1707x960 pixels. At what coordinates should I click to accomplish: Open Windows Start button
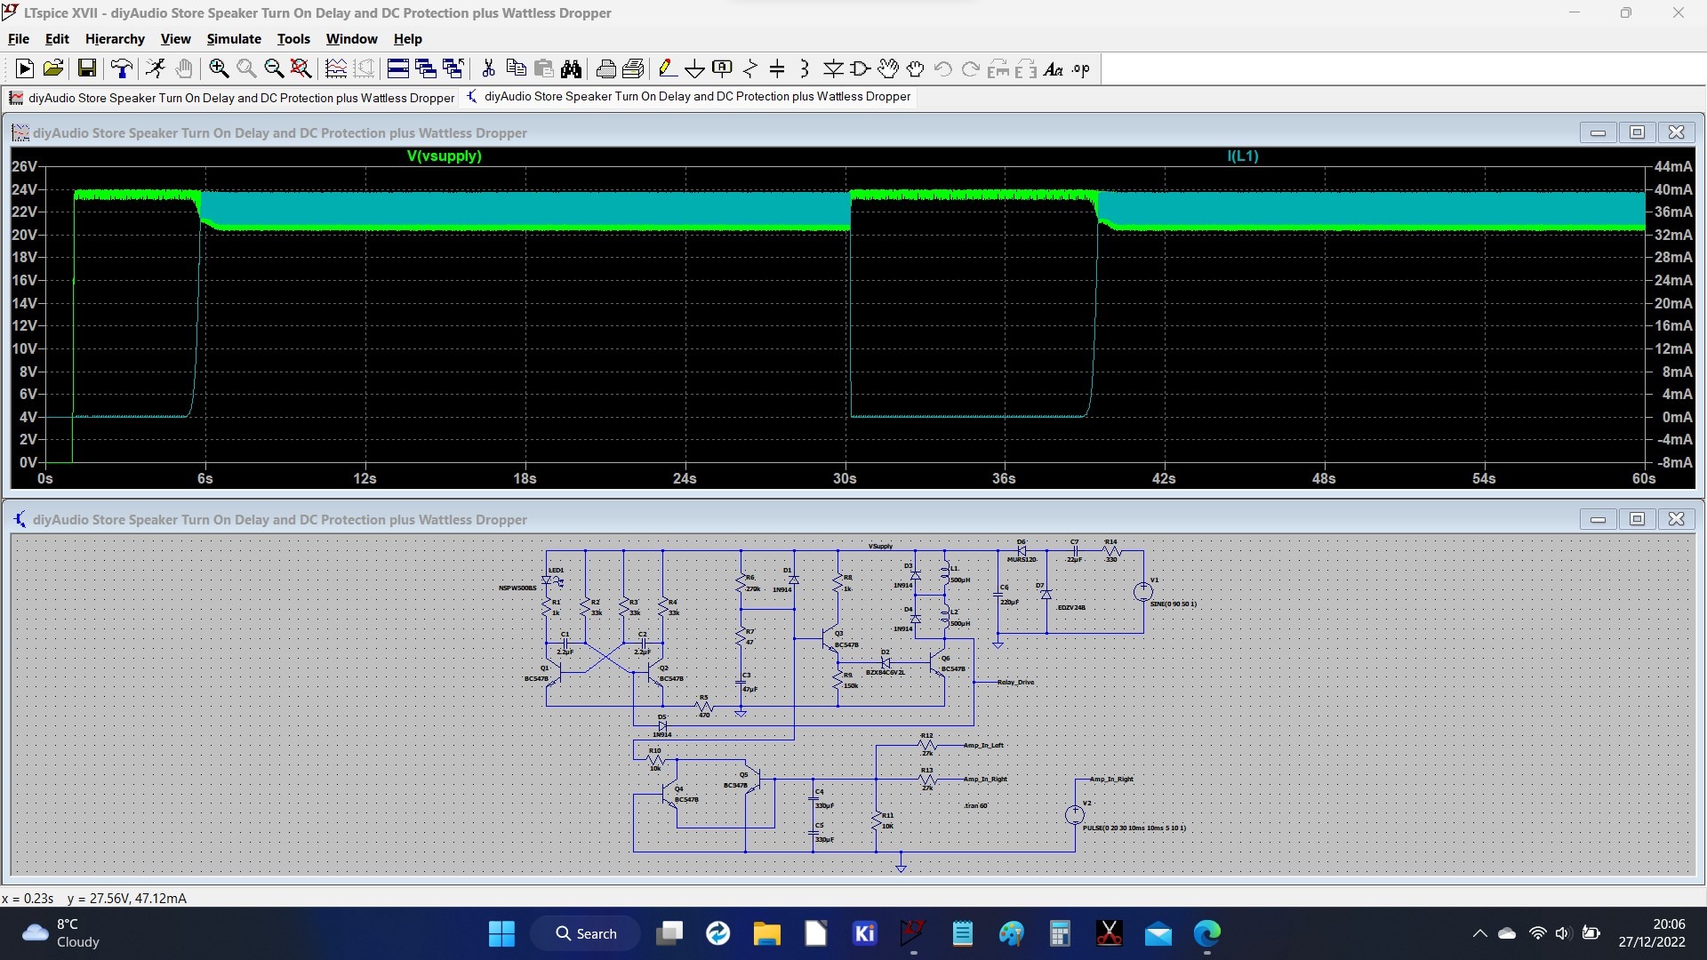501,933
